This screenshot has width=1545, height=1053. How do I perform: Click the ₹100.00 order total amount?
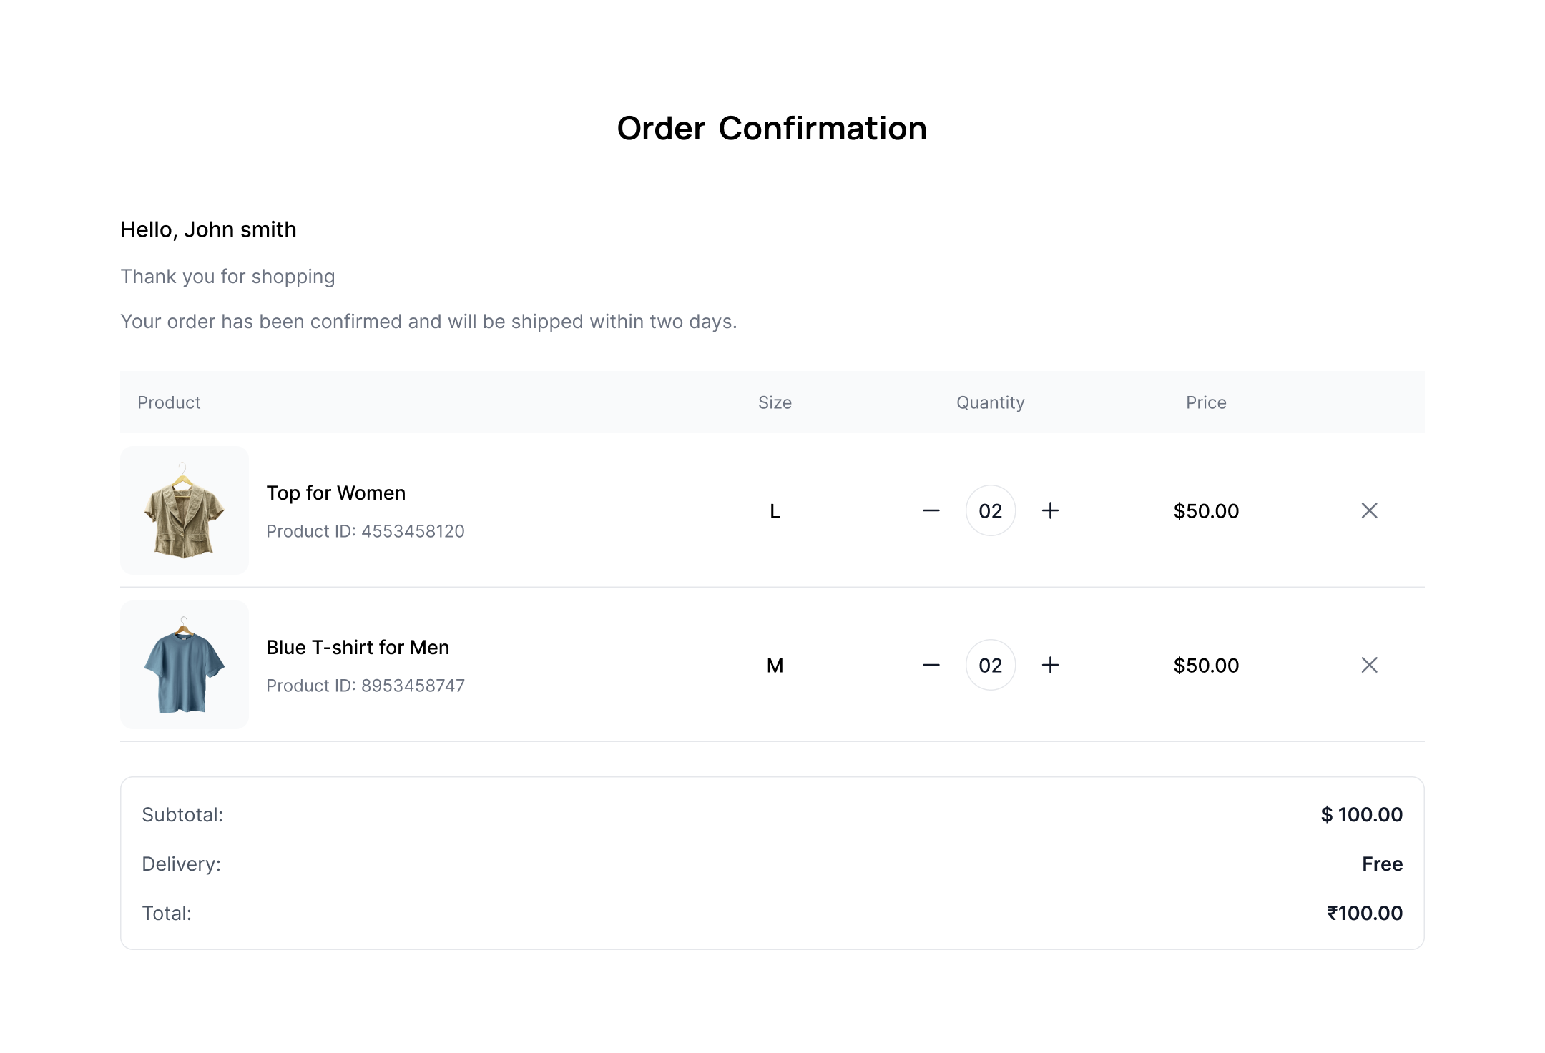pyautogui.click(x=1365, y=913)
